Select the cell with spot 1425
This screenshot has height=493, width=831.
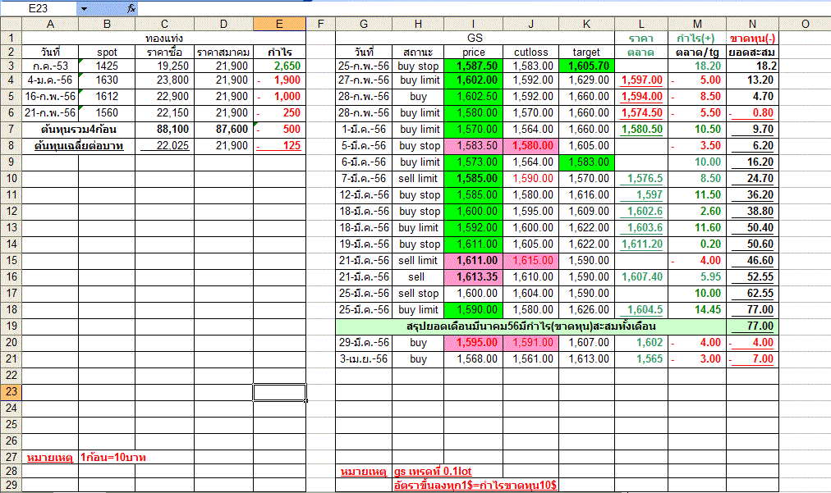tap(107, 66)
